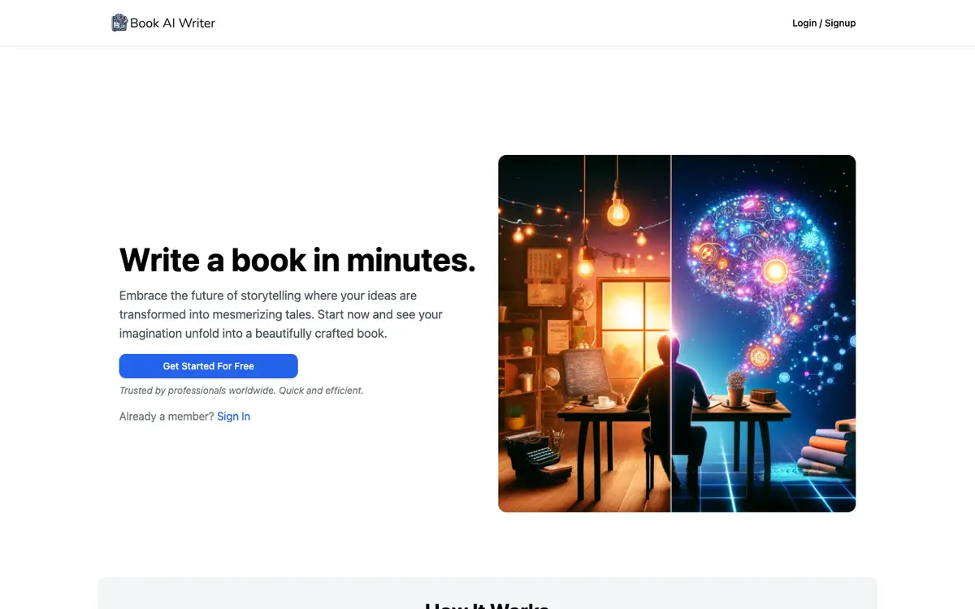Click the "Write a book in minutes." headline

pos(297,260)
